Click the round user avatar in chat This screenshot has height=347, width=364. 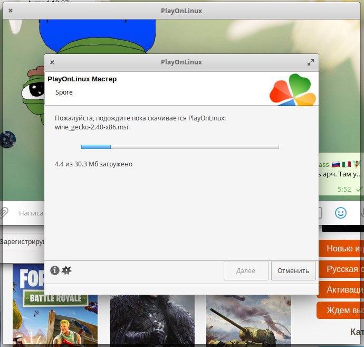click(8, 139)
